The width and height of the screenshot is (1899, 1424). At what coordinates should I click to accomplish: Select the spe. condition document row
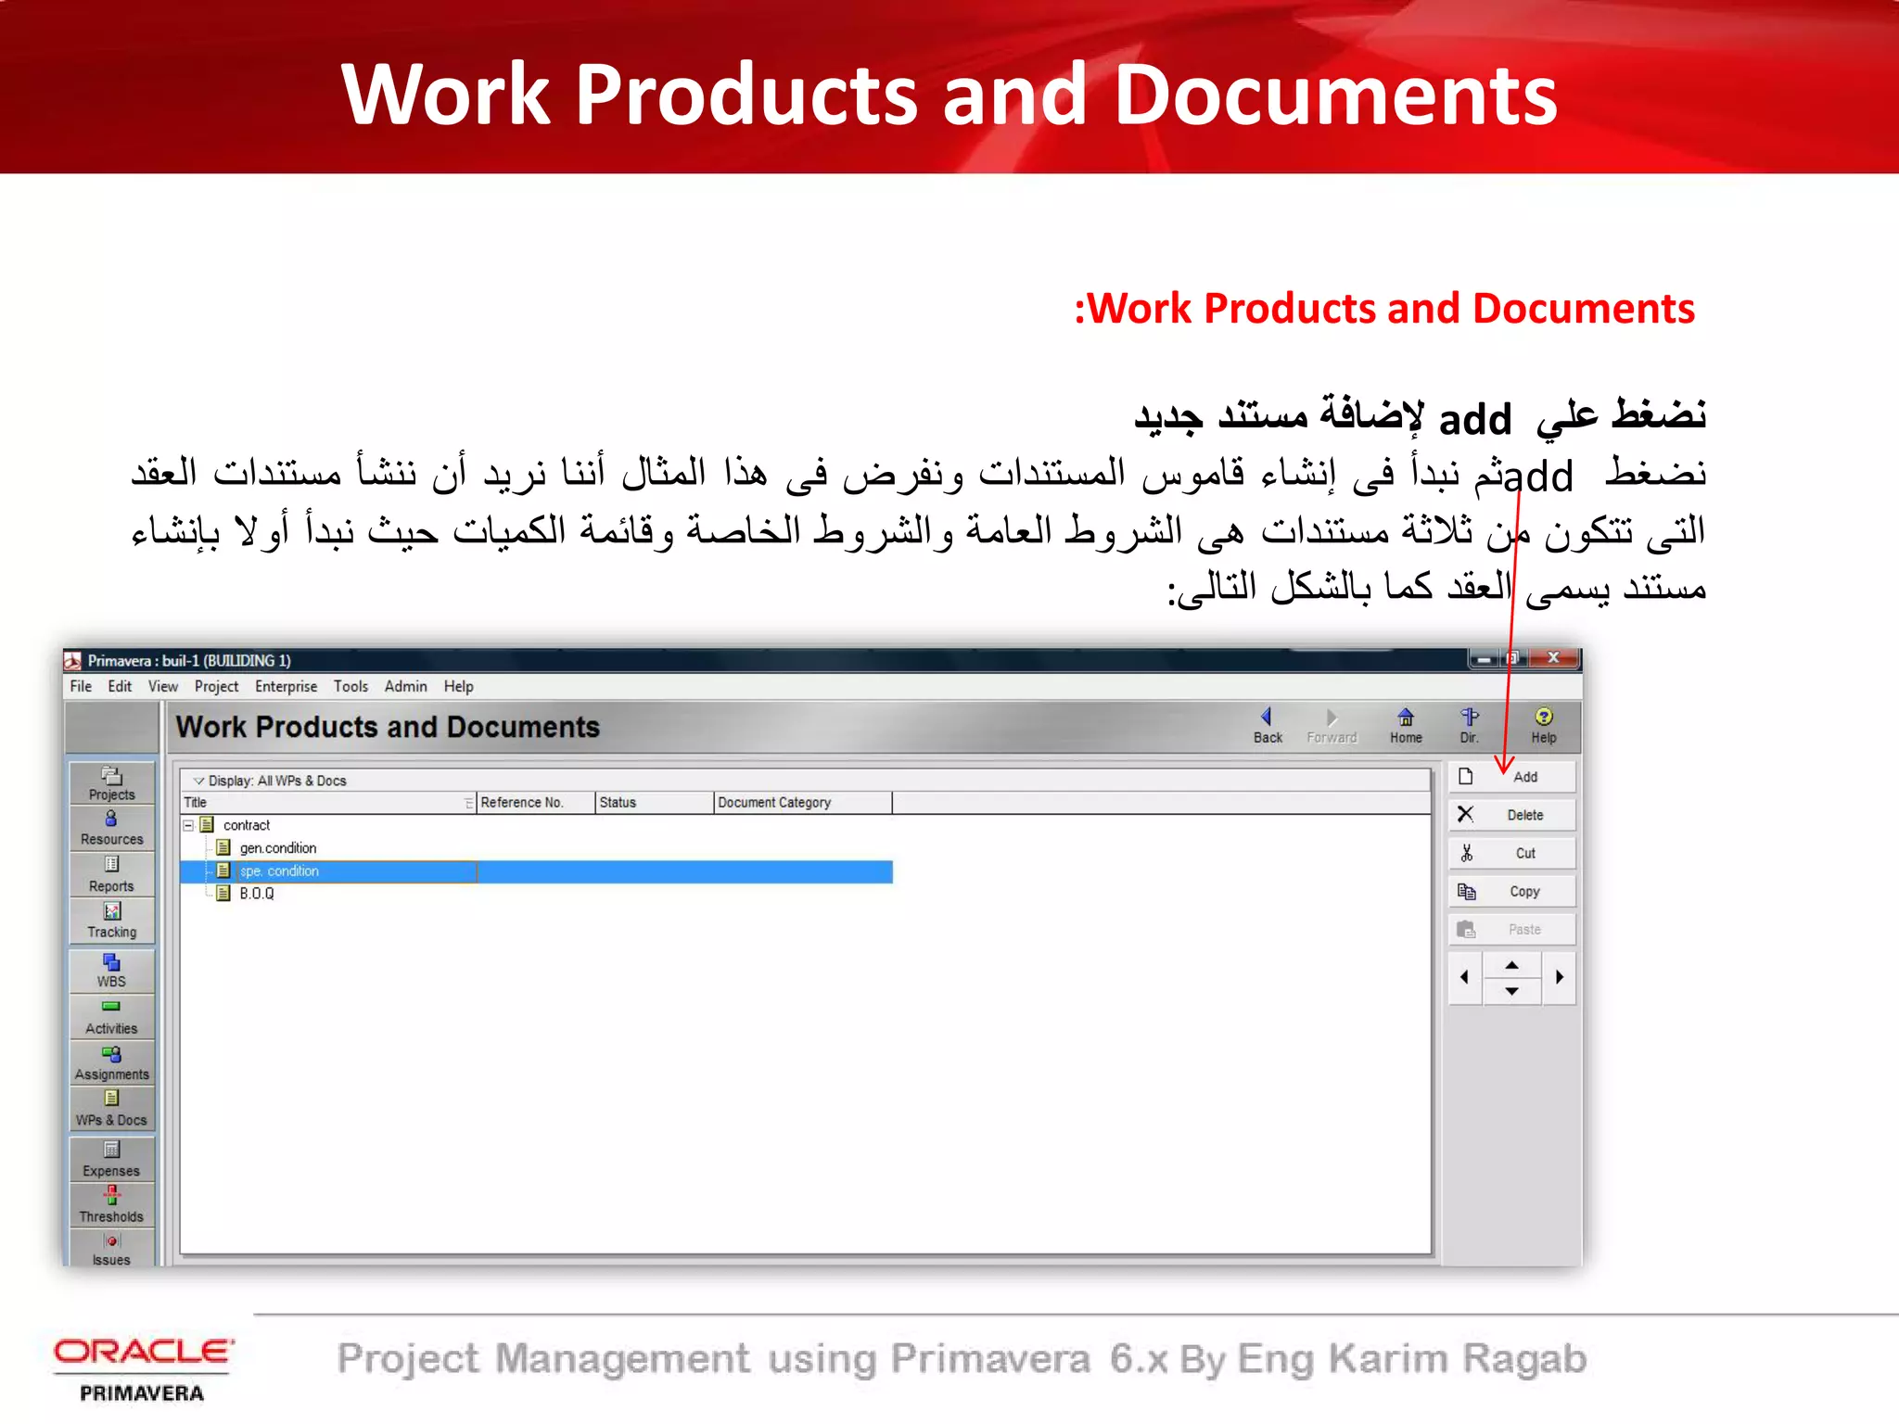536,871
